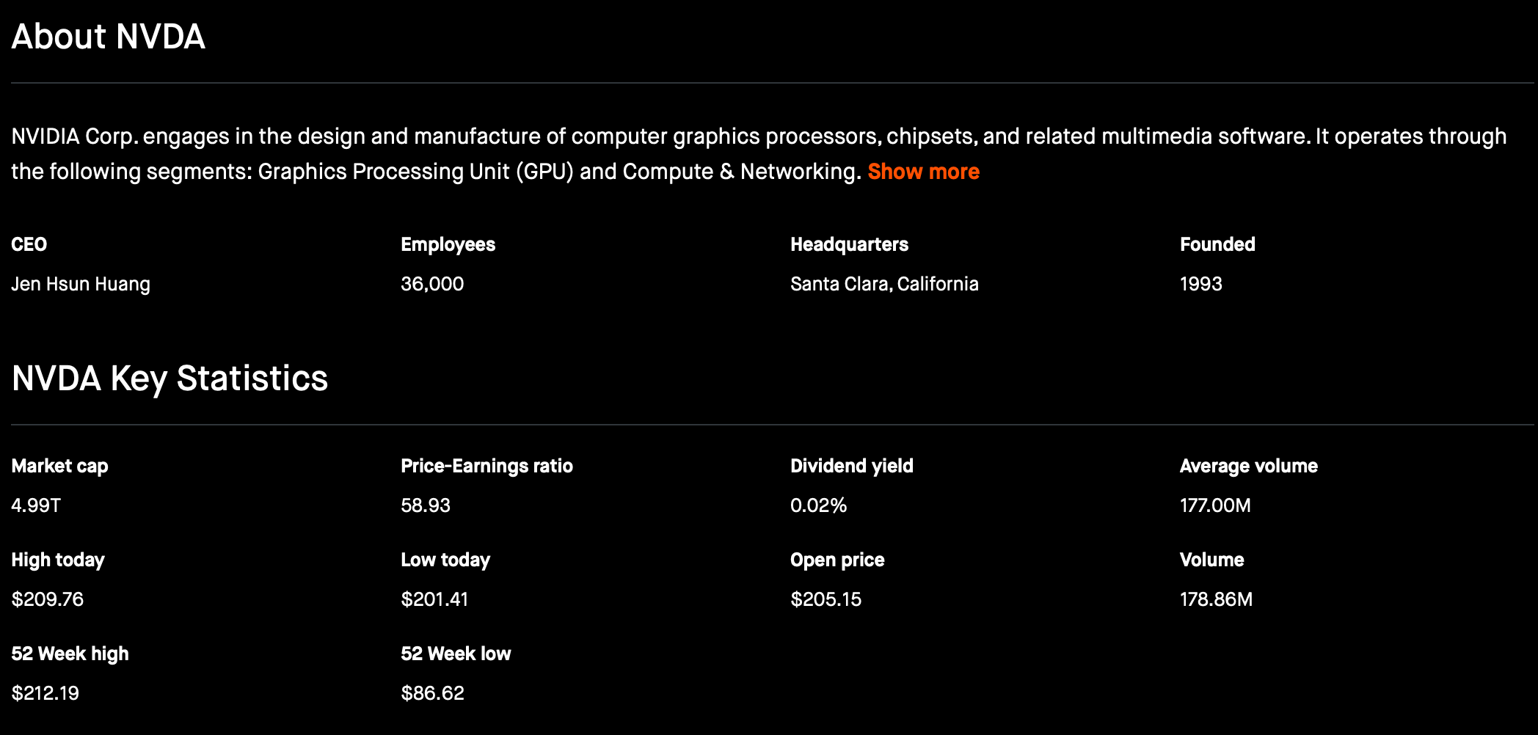
Task: Select the 36,000 employees value
Action: tap(432, 284)
